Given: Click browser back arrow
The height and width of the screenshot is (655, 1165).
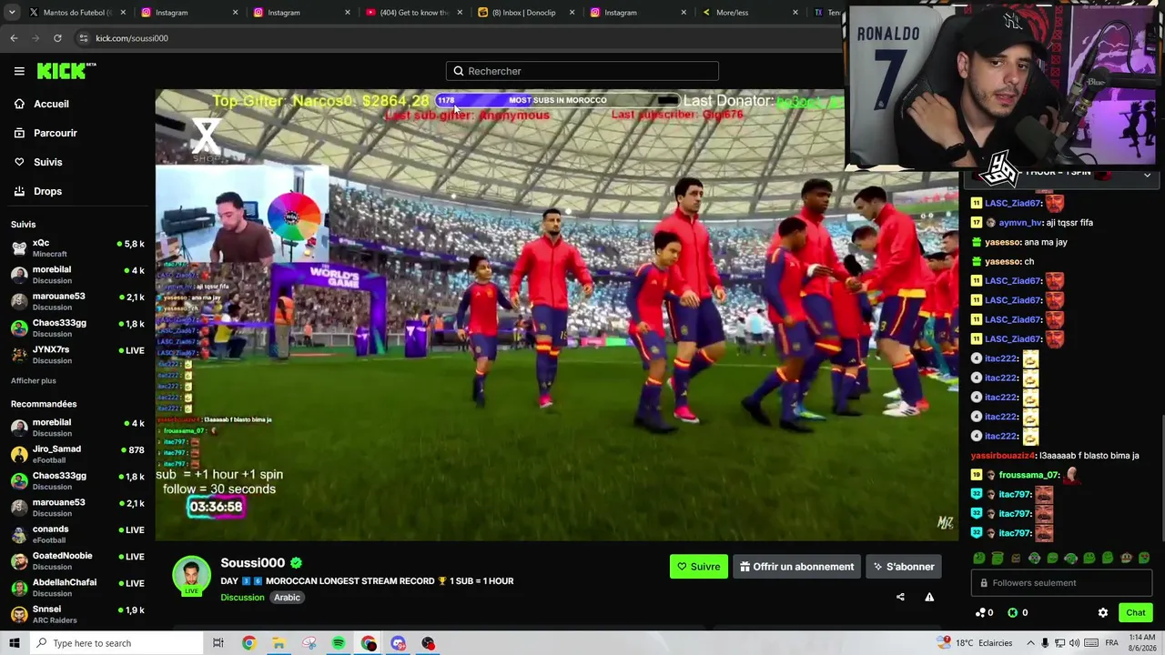Looking at the screenshot, I should click(x=14, y=38).
